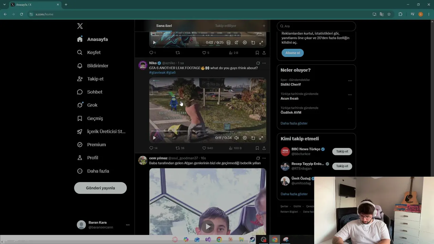Open Sohbet in the sidebar

tap(90, 92)
